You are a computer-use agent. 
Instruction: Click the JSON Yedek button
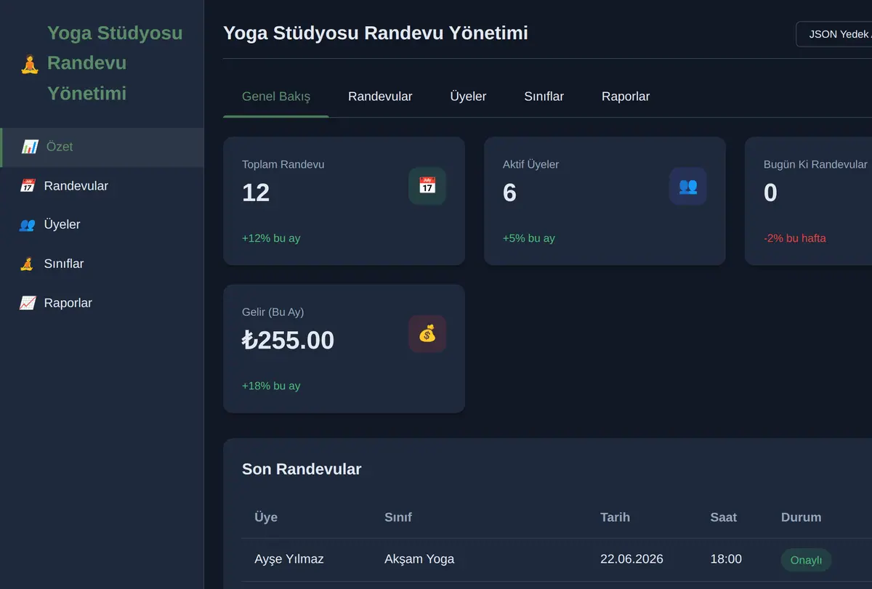pyautogui.click(x=834, y=34)
